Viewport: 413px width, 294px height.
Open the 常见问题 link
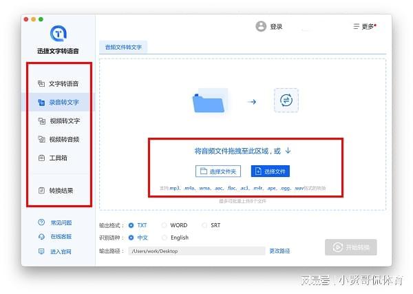coord(61,223)
